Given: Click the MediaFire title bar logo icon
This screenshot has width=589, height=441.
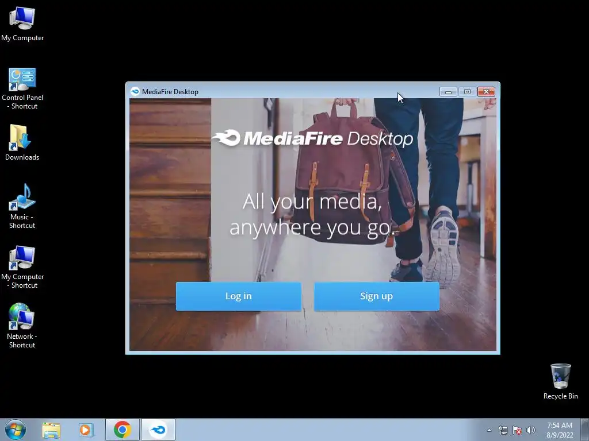Looking at the screenshot, I should point(135,91).
